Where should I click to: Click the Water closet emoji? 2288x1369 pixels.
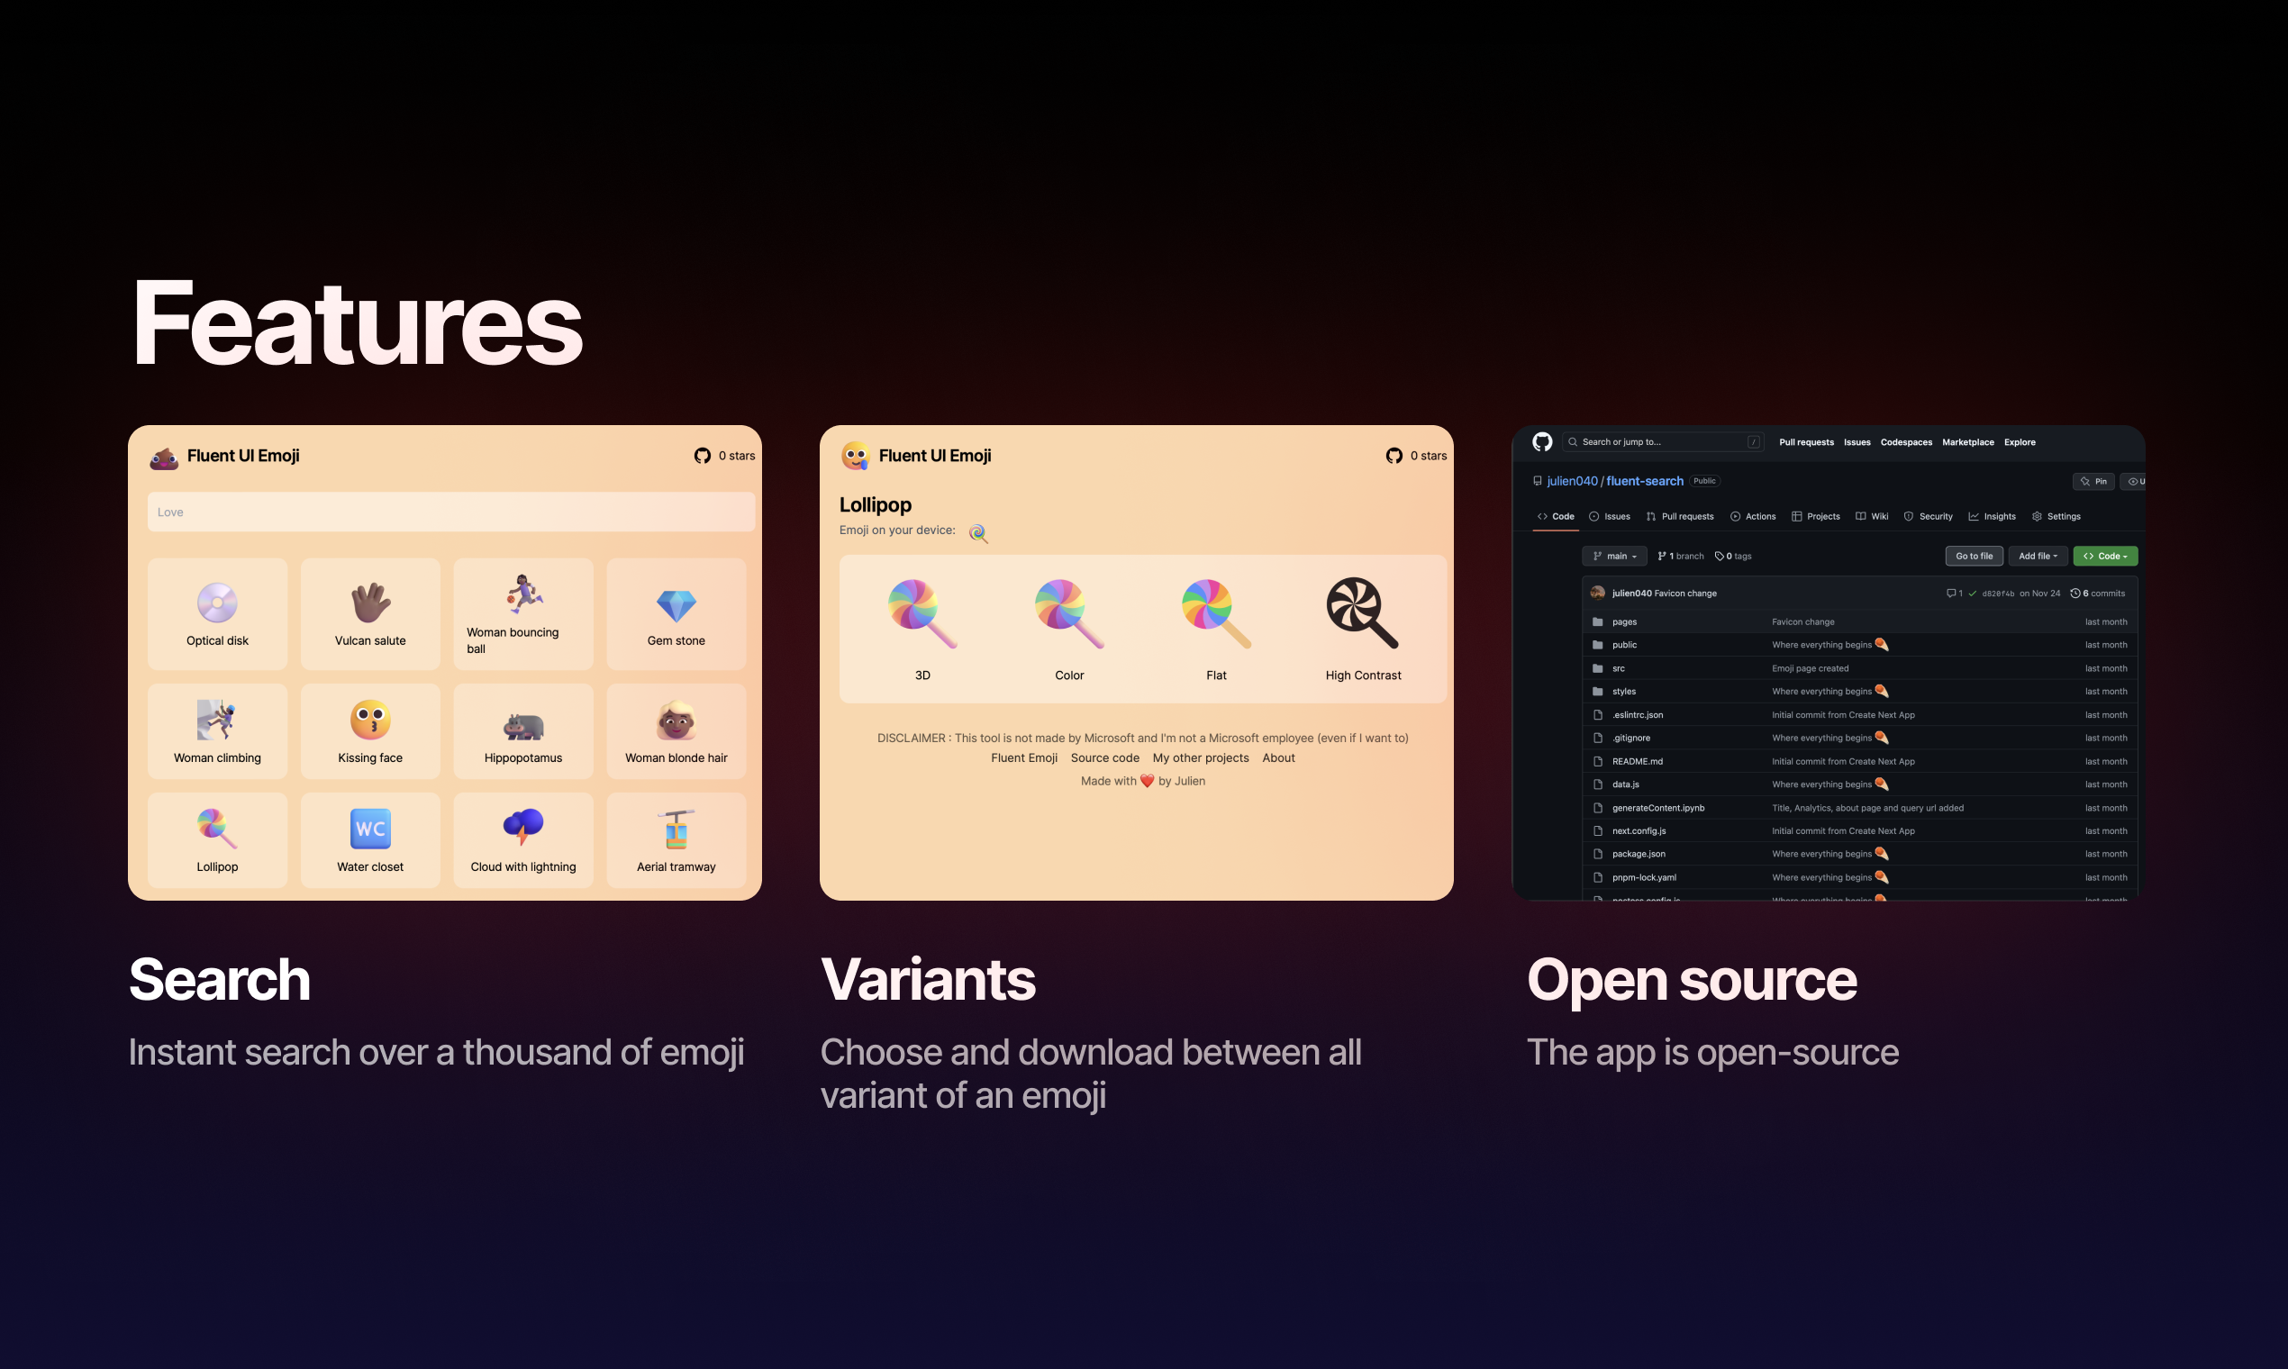tap(370, 839)
